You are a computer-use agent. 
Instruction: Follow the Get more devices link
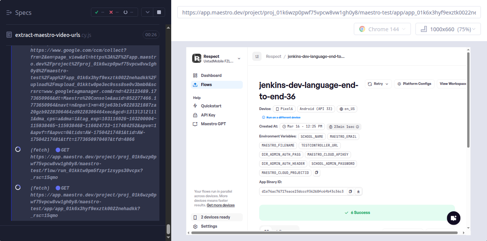click(x=220, y=205)
